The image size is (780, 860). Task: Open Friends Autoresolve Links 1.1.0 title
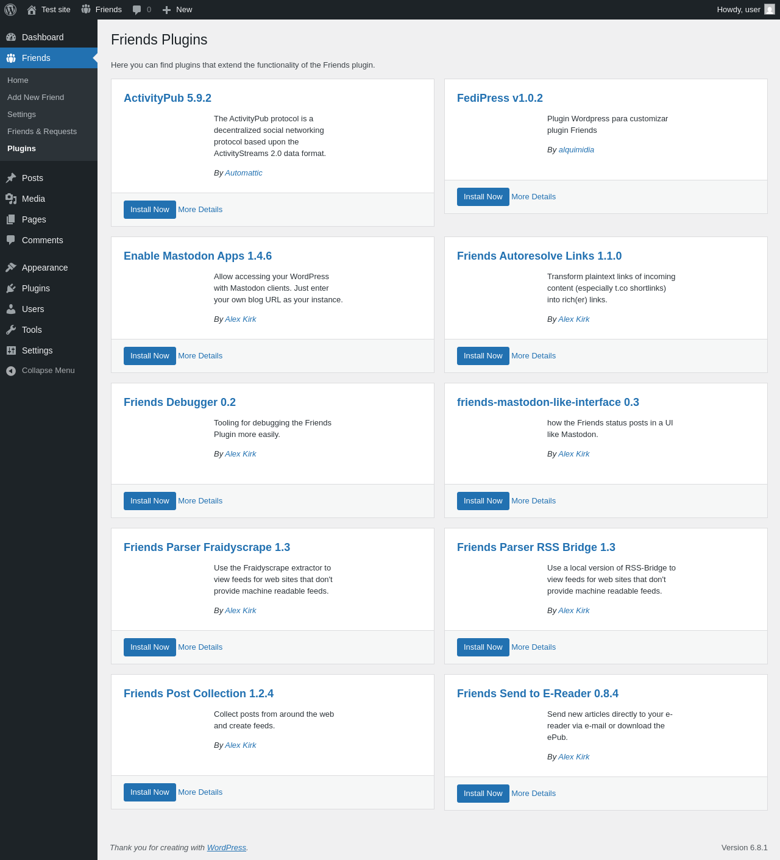(x=539, y=256)
